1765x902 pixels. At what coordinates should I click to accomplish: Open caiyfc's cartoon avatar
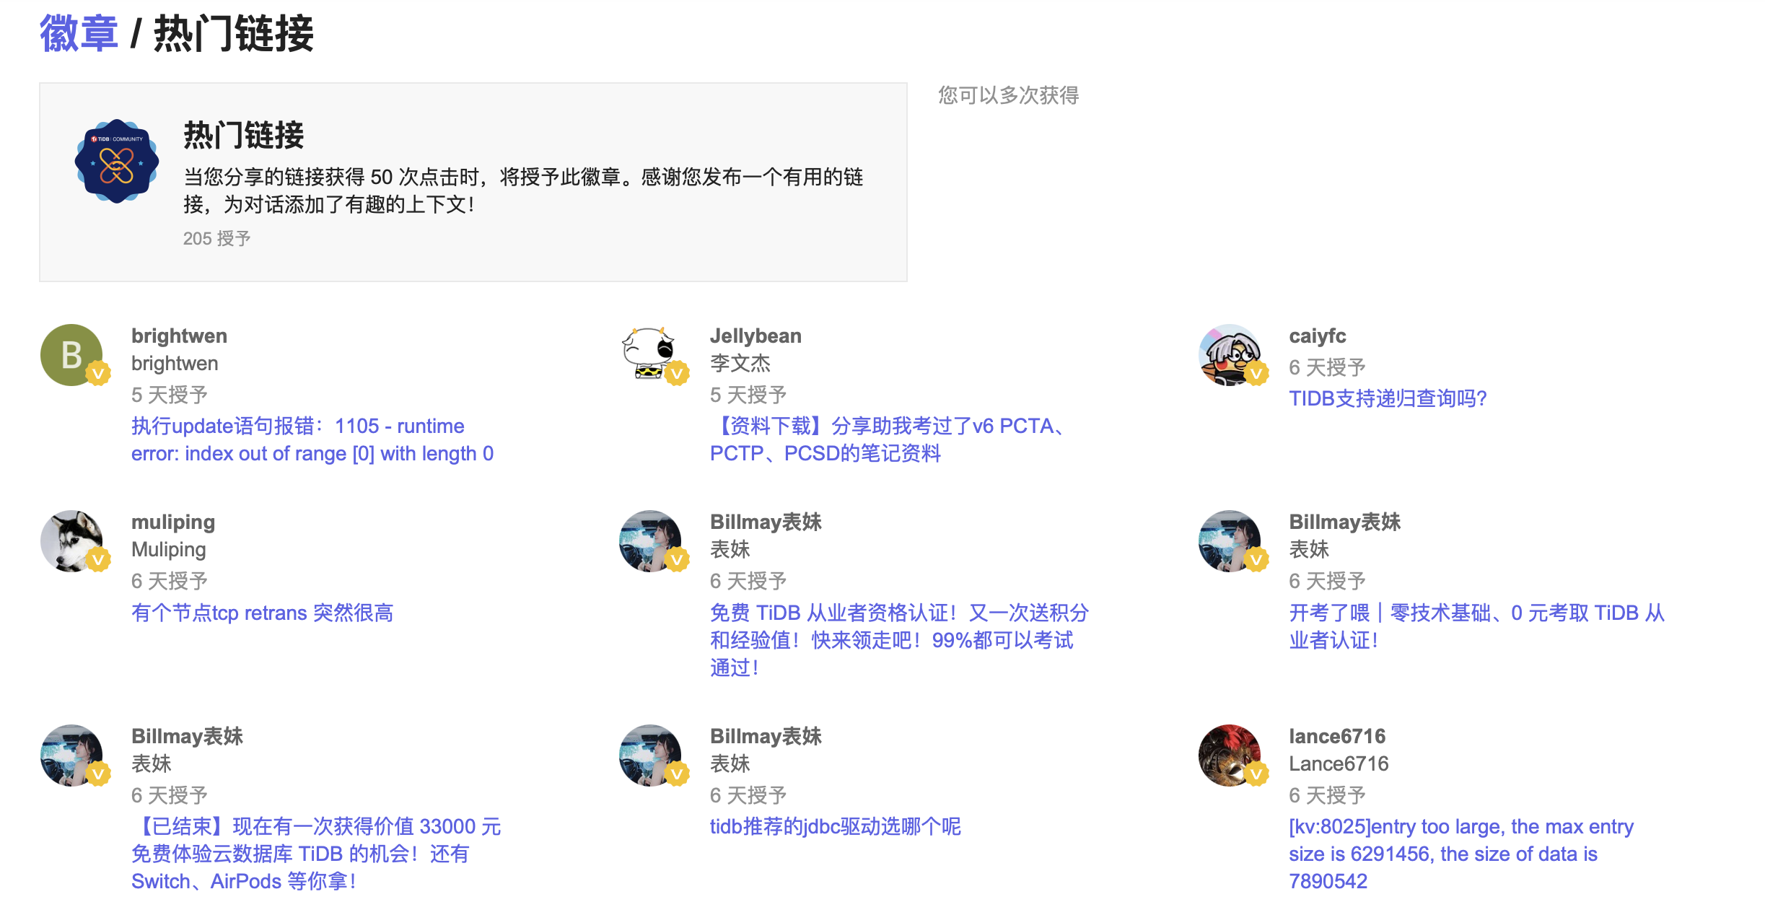1230,354
